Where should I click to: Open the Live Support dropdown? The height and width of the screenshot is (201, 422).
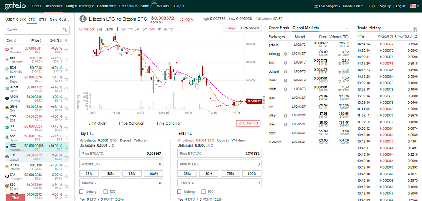tap(327, 6)
